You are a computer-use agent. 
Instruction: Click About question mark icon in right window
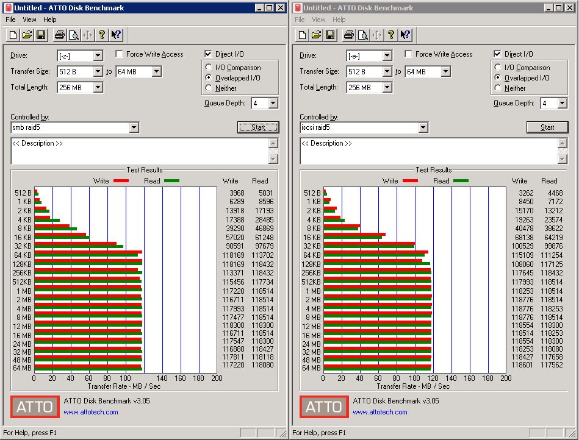click(390, 35)
